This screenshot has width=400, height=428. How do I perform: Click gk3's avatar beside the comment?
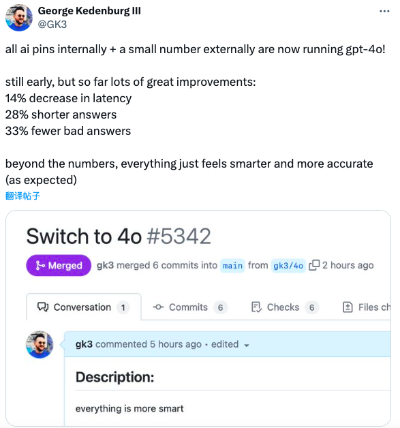coord(40,344)
